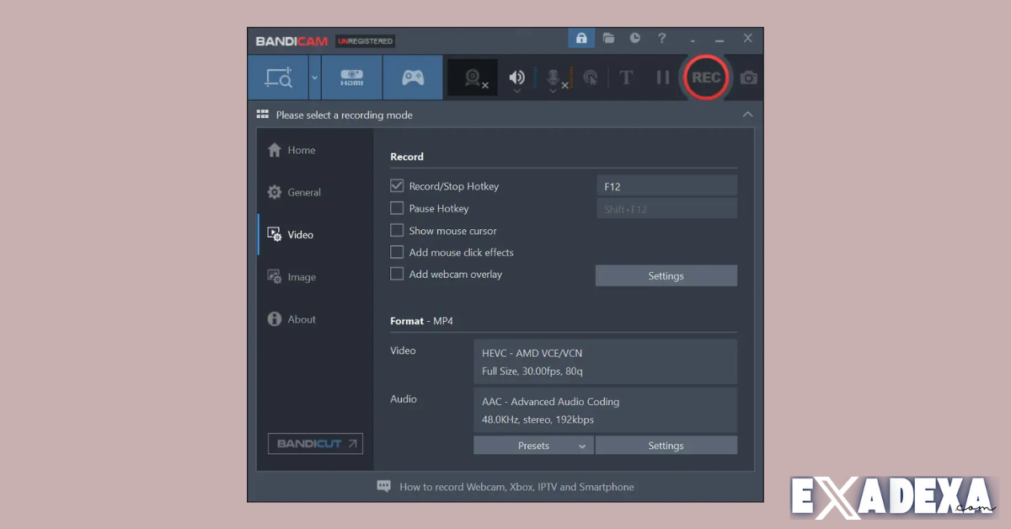Screen dimensions: 1011x529
Task: Open the audio format Settings button
Action: [666, 445]
